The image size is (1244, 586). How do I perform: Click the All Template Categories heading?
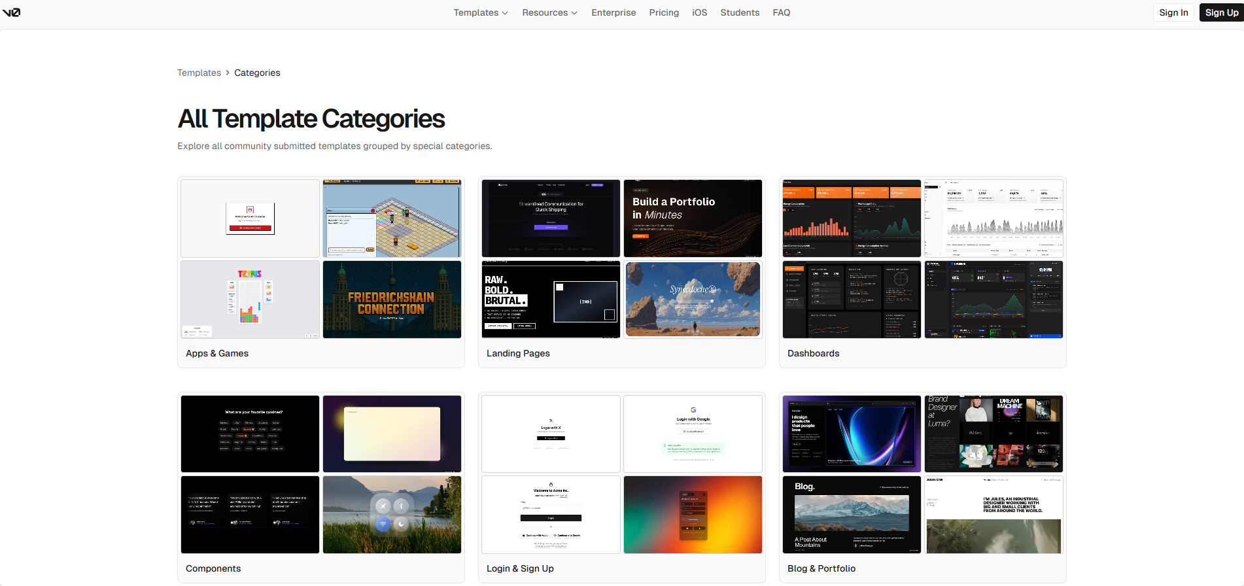click(x=311, y=119)
